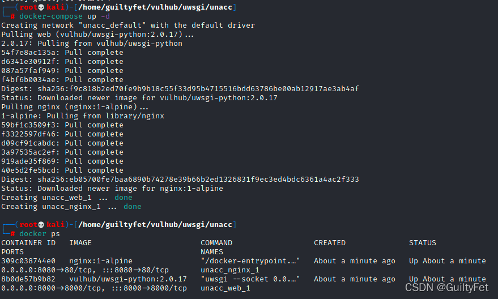Click the container name unacc_web_1 in the docker ps table
The width and height of the screenshot is (498, 299).
tap(225, 288)
